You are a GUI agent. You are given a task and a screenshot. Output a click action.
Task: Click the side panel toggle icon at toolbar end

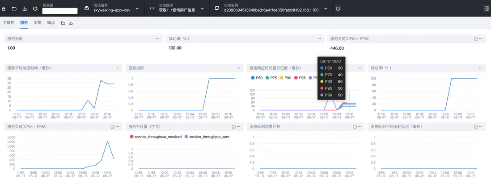tap(486, 9)
